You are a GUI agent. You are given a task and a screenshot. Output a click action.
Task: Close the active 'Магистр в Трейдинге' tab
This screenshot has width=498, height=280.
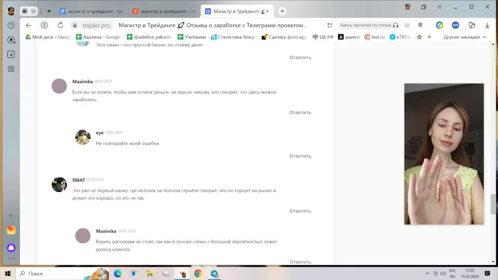(267, 11)
